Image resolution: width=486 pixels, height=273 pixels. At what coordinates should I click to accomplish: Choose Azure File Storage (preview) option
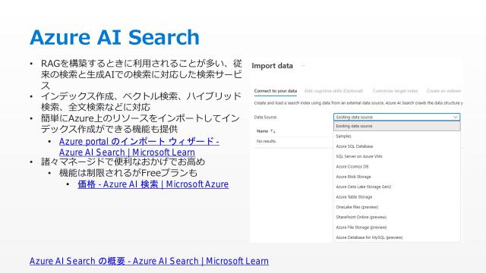361,227
